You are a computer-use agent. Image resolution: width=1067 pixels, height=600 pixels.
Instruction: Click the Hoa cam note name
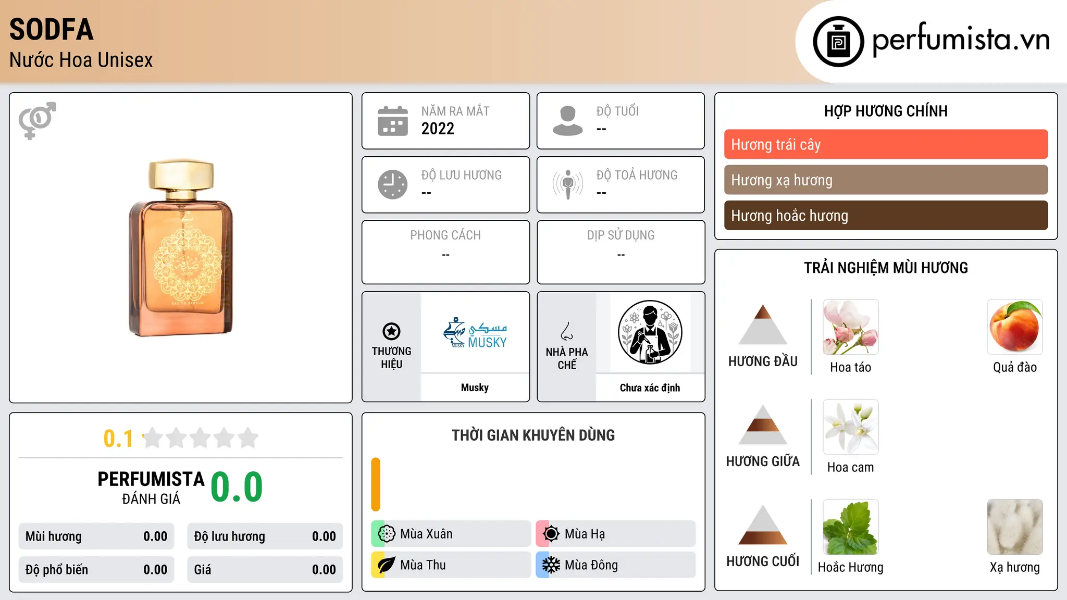pos(851,467)
